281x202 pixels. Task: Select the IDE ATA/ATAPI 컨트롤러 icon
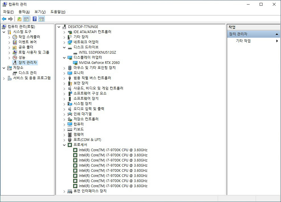(70, 32)
